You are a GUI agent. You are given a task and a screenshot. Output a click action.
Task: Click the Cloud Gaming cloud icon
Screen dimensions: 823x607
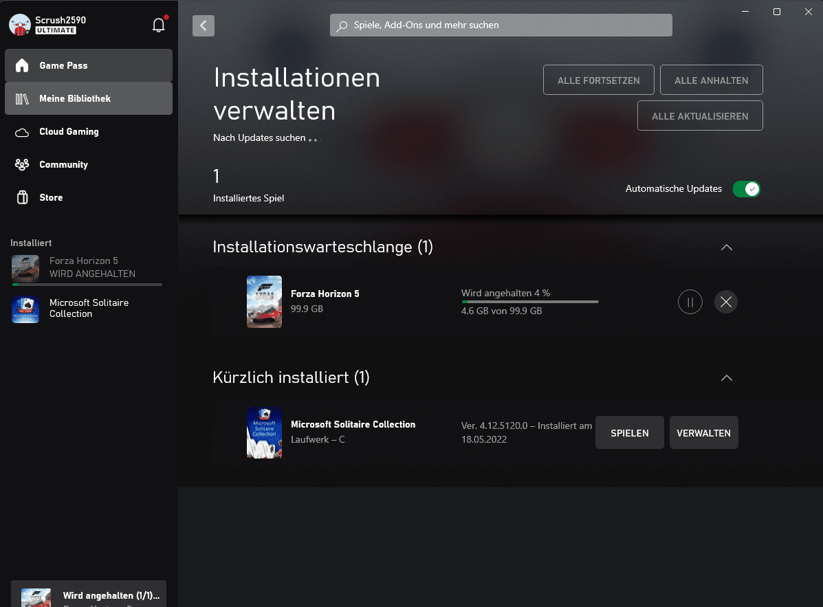pyautogui.click(x=22, y=132)
